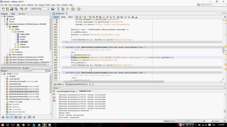Click the Debug Project toolbar icon
The width and height of the screenshot is (227, 127).
click(73, 9)
